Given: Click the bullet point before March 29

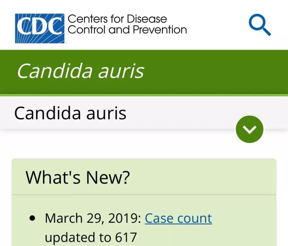Looking at the screenshot, I should click(x=33, y=218).
